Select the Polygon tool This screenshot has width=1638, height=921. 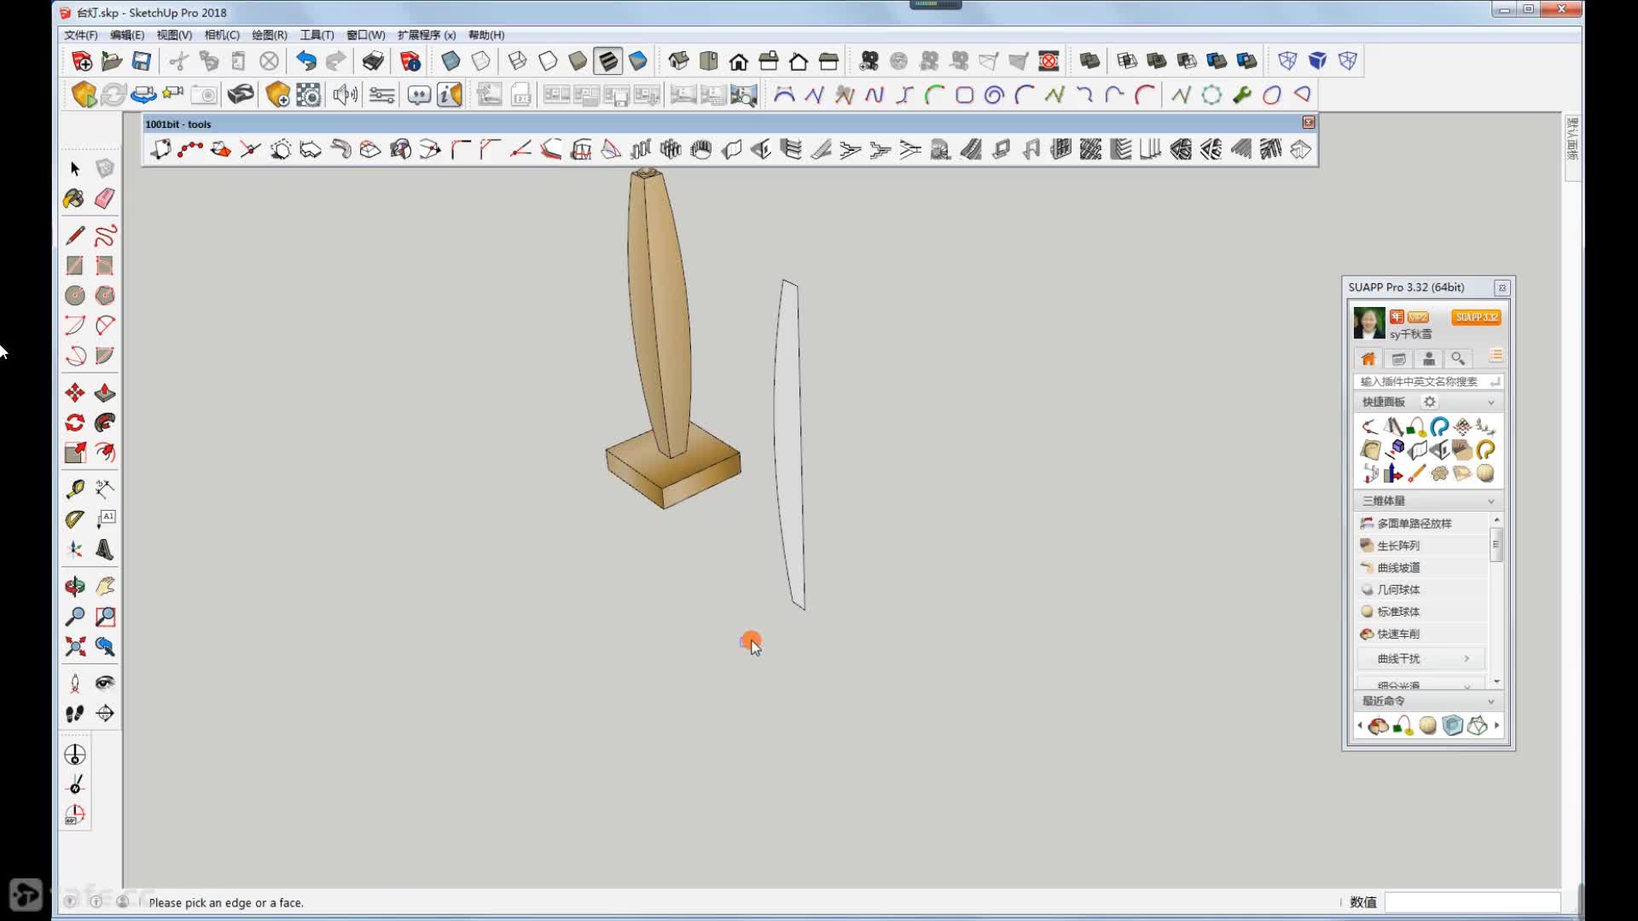pyautogui.click(x=105, y=295)
